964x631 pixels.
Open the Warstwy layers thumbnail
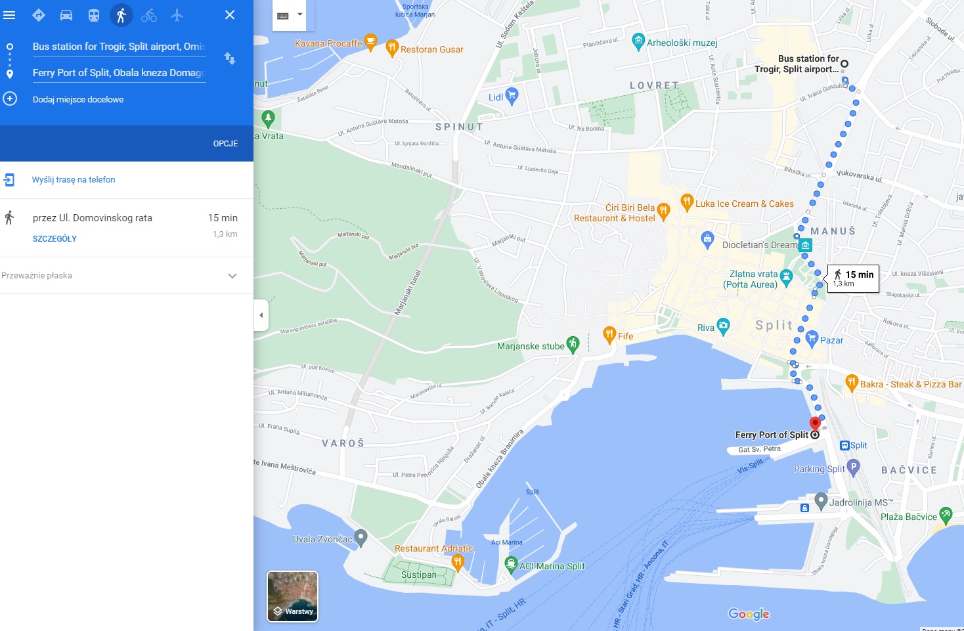tap(293, 596)
